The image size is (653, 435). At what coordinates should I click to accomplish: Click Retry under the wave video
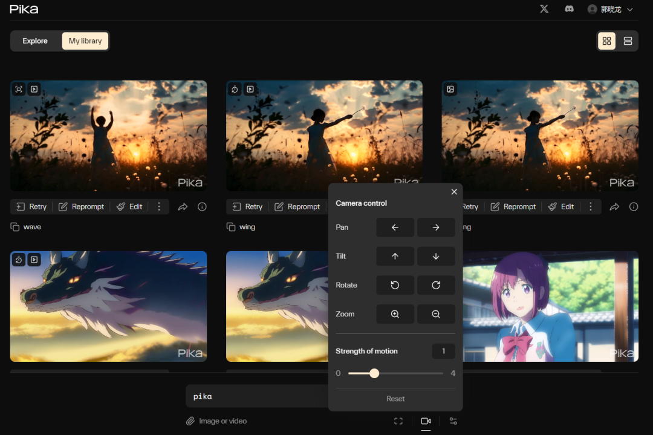coord(31,207)
